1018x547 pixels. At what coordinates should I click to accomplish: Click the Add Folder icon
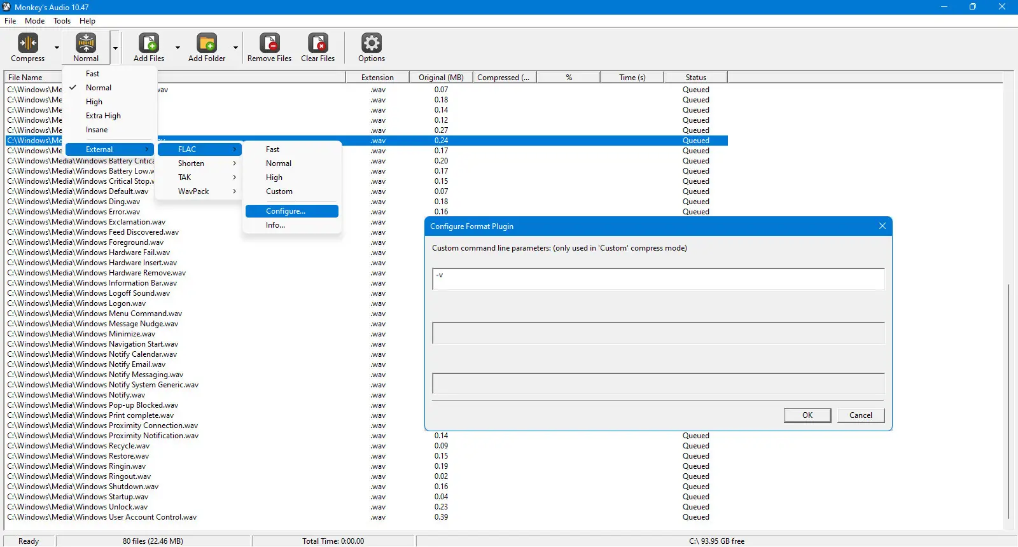(x=207, y=43)
